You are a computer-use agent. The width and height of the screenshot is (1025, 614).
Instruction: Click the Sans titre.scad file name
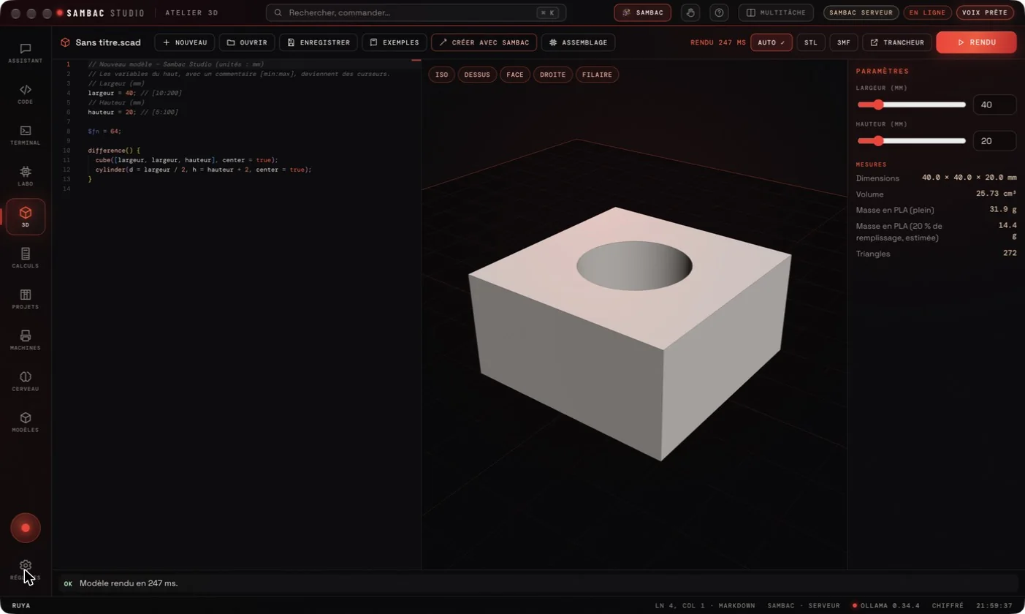click(108, 42)
